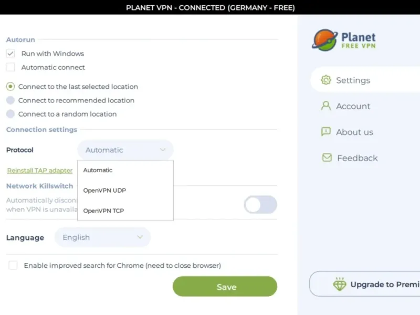The height and width of the screenshot is (315, 420).
Task: Click the Settings gear icon
Action: tap(325, 80)
